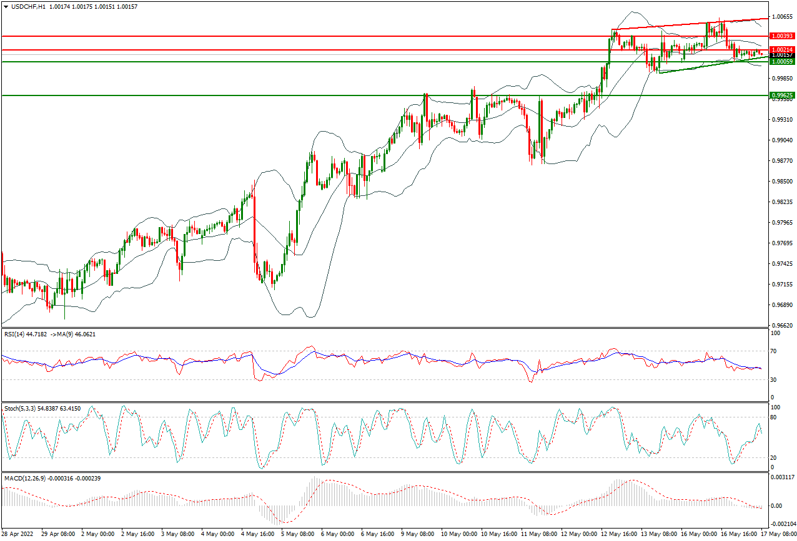
Task: Click the green 0.99625 price label
Action: pos(782,95)
